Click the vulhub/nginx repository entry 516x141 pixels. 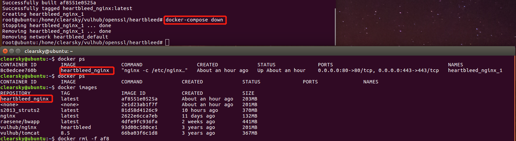pyautogui.click(x=18, y=127)
